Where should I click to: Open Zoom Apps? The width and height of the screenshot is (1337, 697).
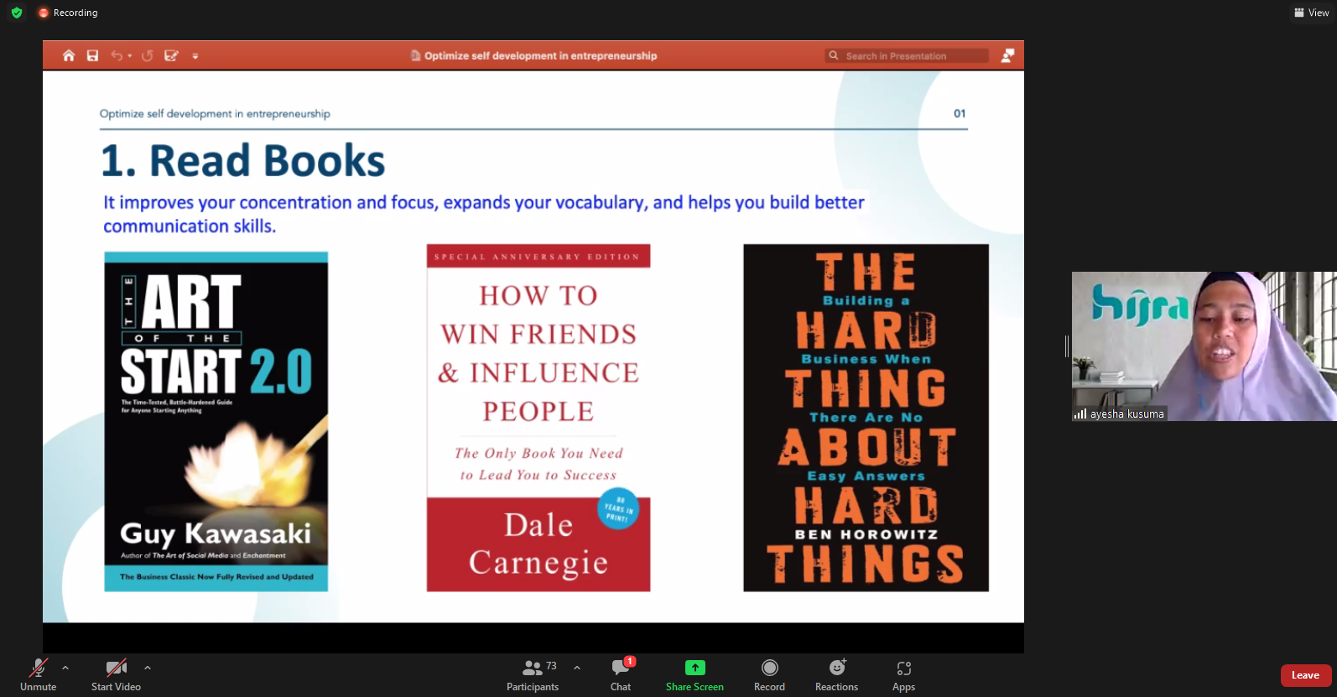[903, 674]
